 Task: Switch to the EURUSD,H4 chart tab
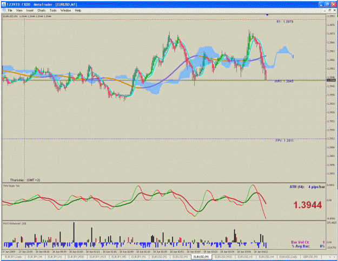(x=266, y=257)
